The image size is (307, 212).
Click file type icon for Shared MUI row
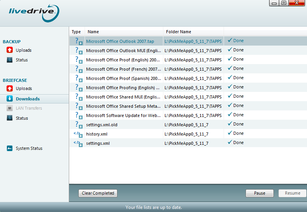[78, 97]
